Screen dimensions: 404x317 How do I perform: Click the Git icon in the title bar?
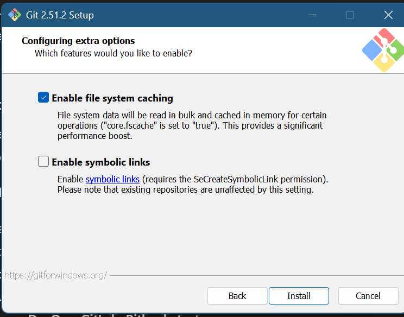(14, 15)
